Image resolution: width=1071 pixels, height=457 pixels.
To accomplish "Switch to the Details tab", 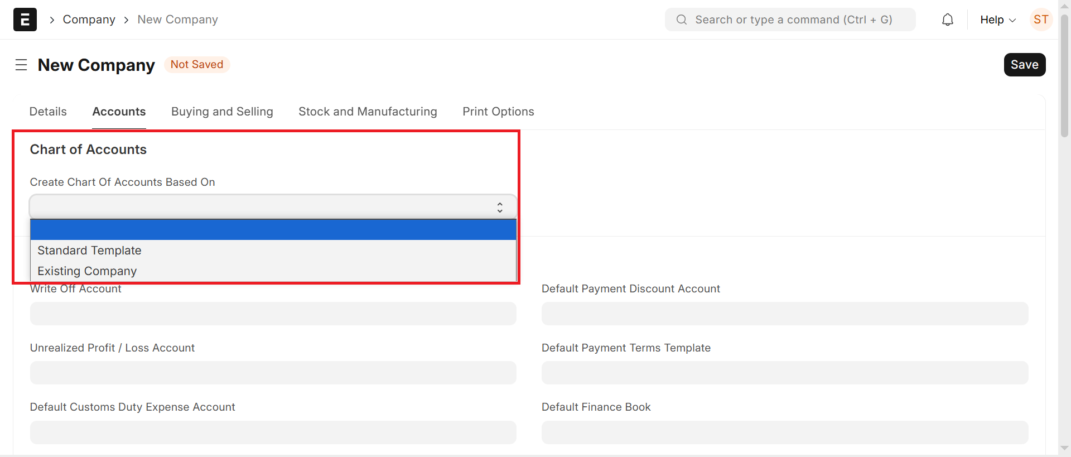I will [48, 112].
